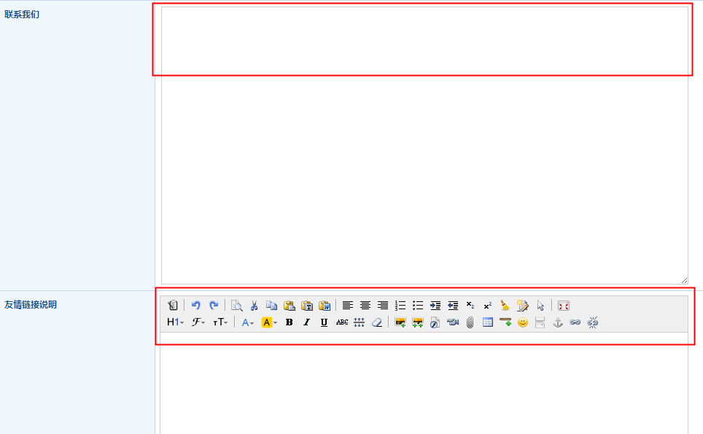Click the cut scissors icon
Viewport: 703px width, 434px height.
255,306
